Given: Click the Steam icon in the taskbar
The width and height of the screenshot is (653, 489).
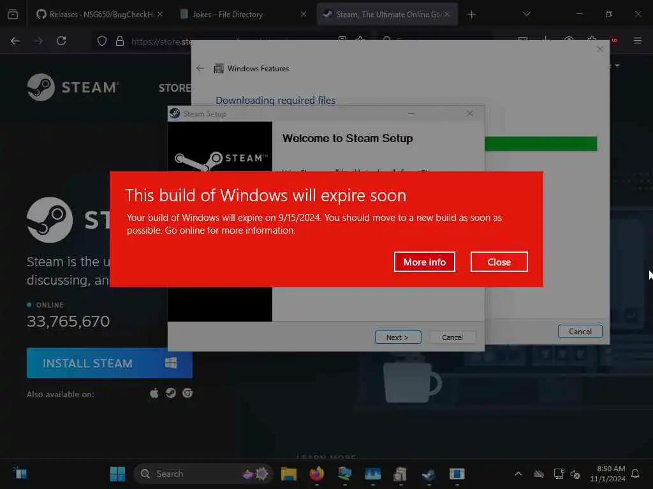Looking at the screenshot, I should [429, 474].
